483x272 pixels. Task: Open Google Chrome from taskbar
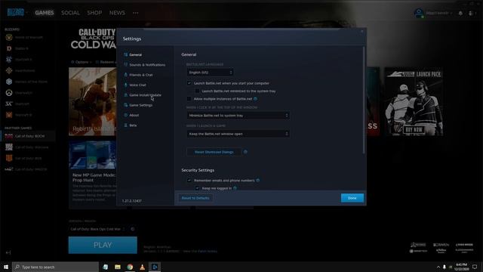(130, 267)
